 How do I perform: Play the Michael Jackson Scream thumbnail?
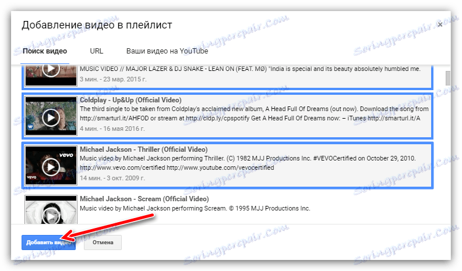coord(51,209)
